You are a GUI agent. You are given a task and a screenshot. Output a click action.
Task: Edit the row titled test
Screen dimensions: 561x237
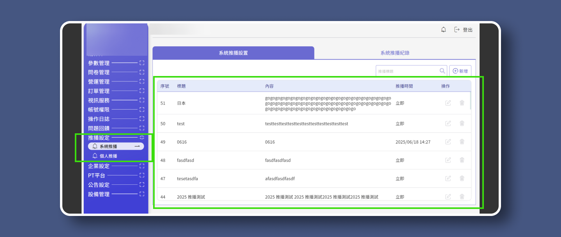[448, 124]
